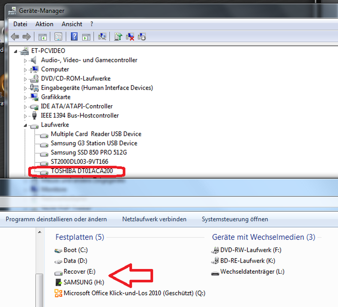The height and width of the screenshot is (307, 338).
Task: Open the Ansicht menu
Action: (x=72, y=24)
